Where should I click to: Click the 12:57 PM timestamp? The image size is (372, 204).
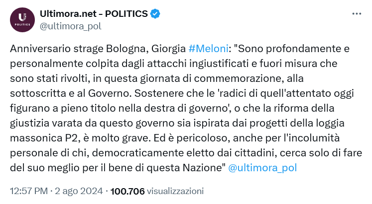29,191
